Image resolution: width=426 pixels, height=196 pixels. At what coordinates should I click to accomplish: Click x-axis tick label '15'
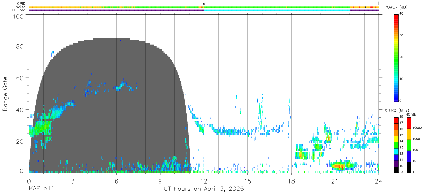coord(248,181)
